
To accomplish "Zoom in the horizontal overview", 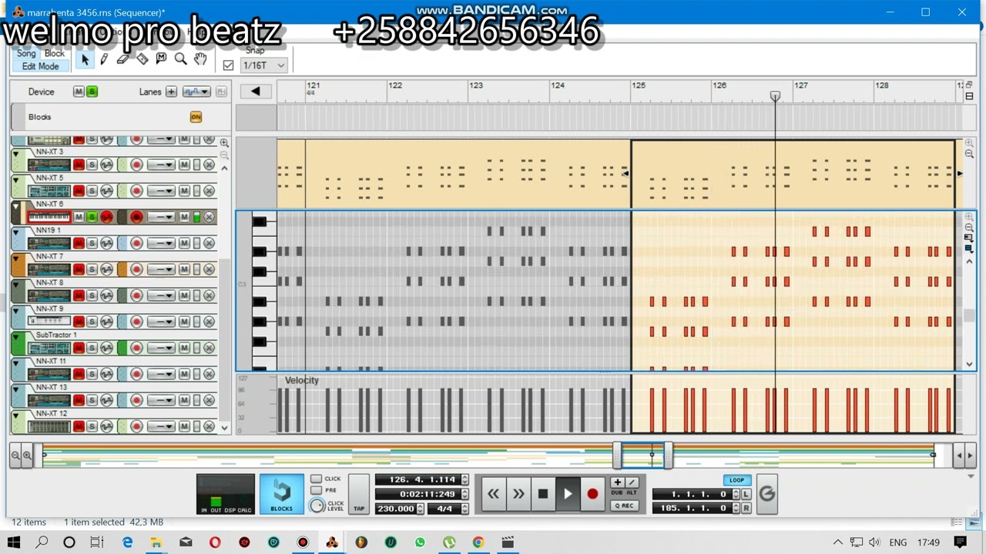I will (x=27, y=456).
